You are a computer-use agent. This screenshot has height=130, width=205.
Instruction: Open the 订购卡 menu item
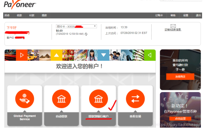tap(159, 15)
